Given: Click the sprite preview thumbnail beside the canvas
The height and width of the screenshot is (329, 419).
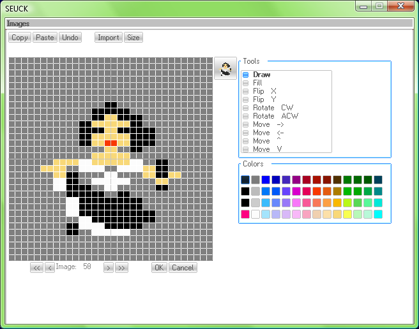Looking at the screenshot, I should pyautogui.click(x=225, y=68).
